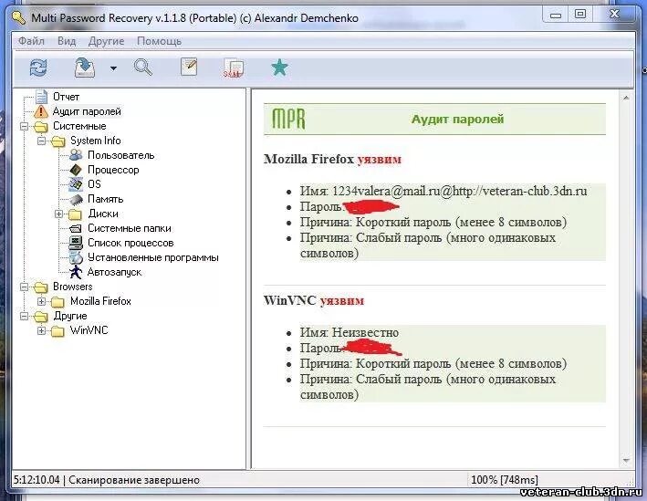The width and height of the screenshot is (647, 501).
Task: Click the key icon in title bar
Action: click(19, 17)
